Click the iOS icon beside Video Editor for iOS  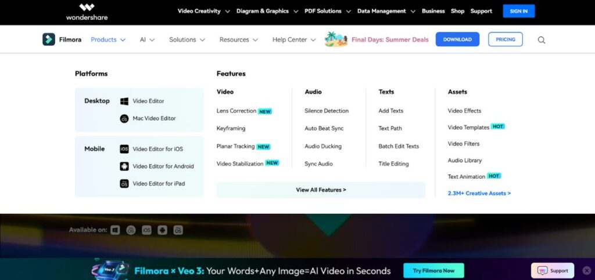(x=124, y=149)
